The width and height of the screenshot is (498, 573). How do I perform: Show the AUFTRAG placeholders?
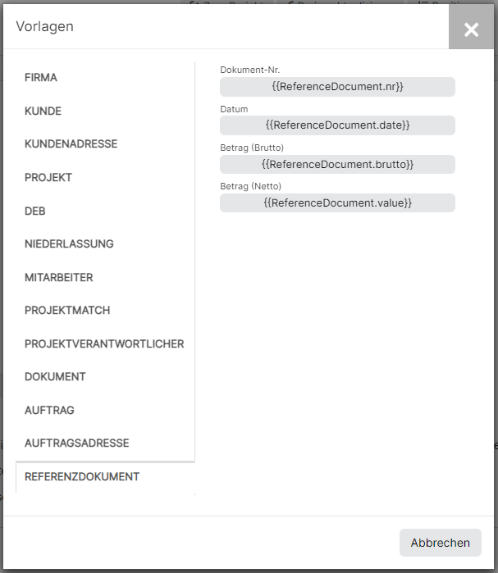point(49,410)
